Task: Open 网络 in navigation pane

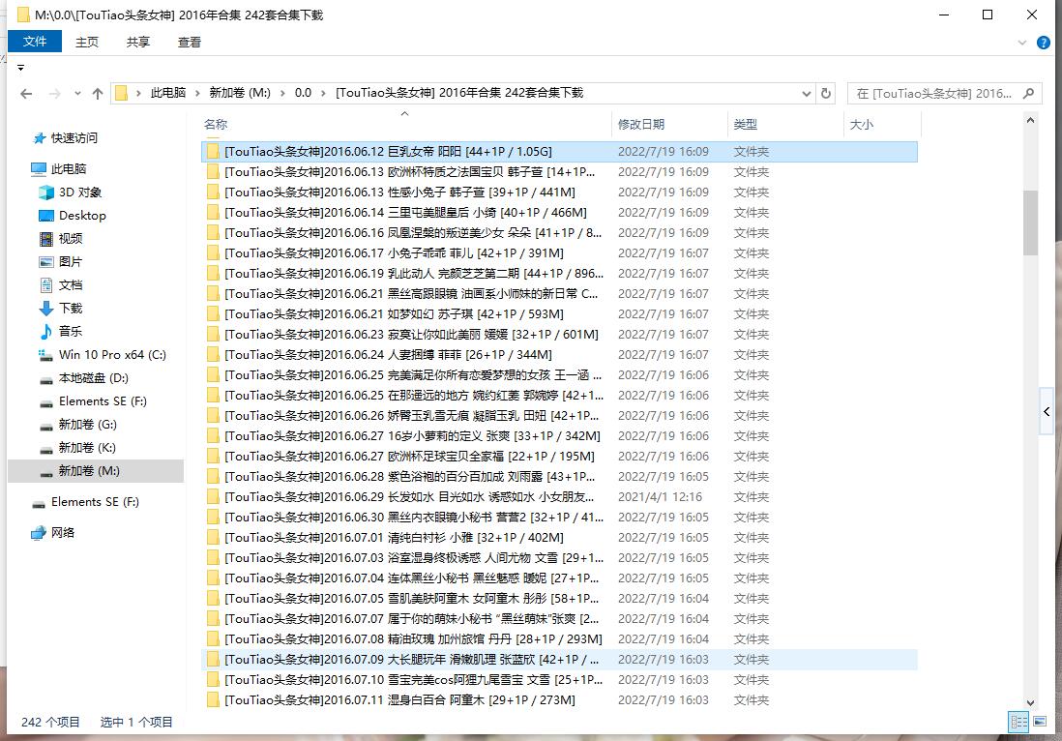Action: click(62, 532)
